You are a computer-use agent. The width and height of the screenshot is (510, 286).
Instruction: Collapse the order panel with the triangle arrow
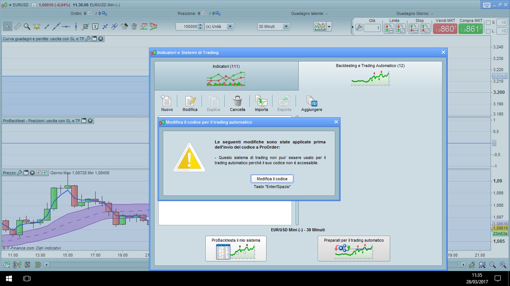(x=352, y=28)
